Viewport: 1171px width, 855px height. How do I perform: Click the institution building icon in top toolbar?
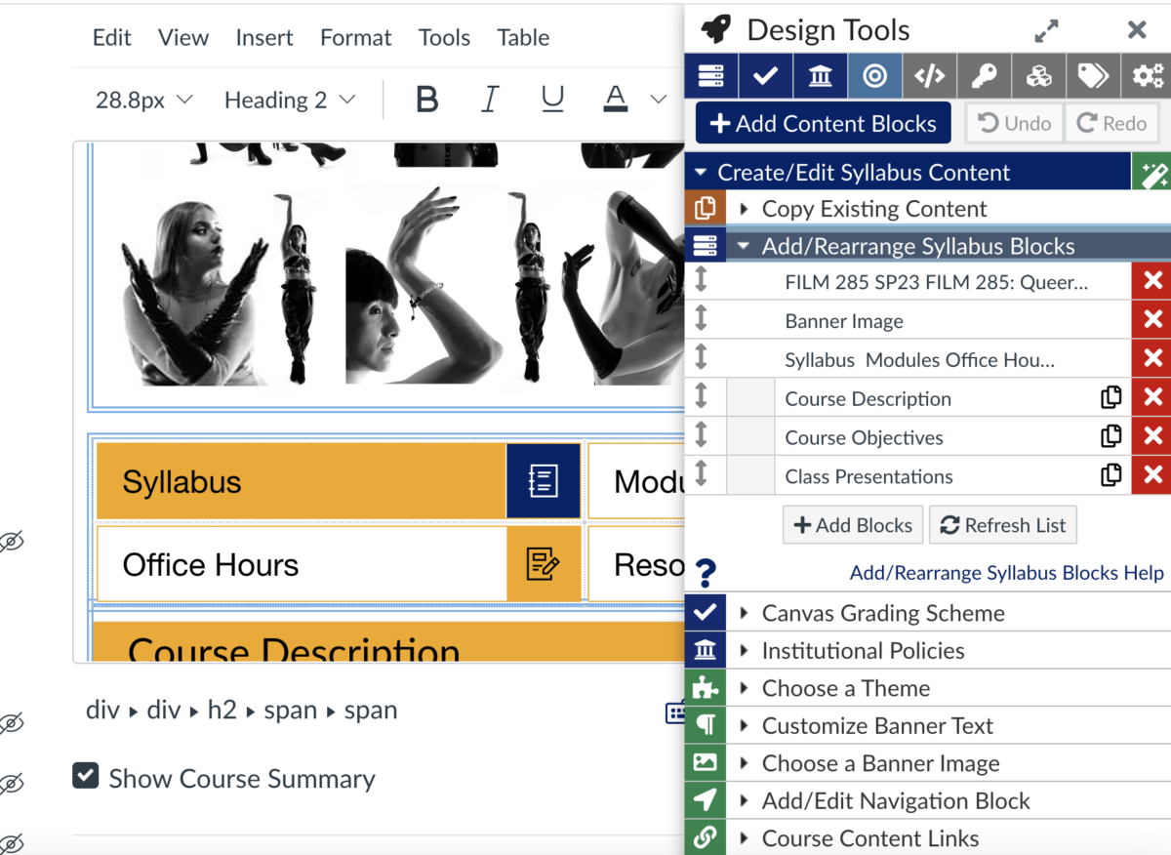pos(821,76)
